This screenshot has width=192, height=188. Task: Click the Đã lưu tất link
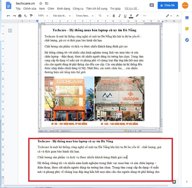(x=132, y=9)
